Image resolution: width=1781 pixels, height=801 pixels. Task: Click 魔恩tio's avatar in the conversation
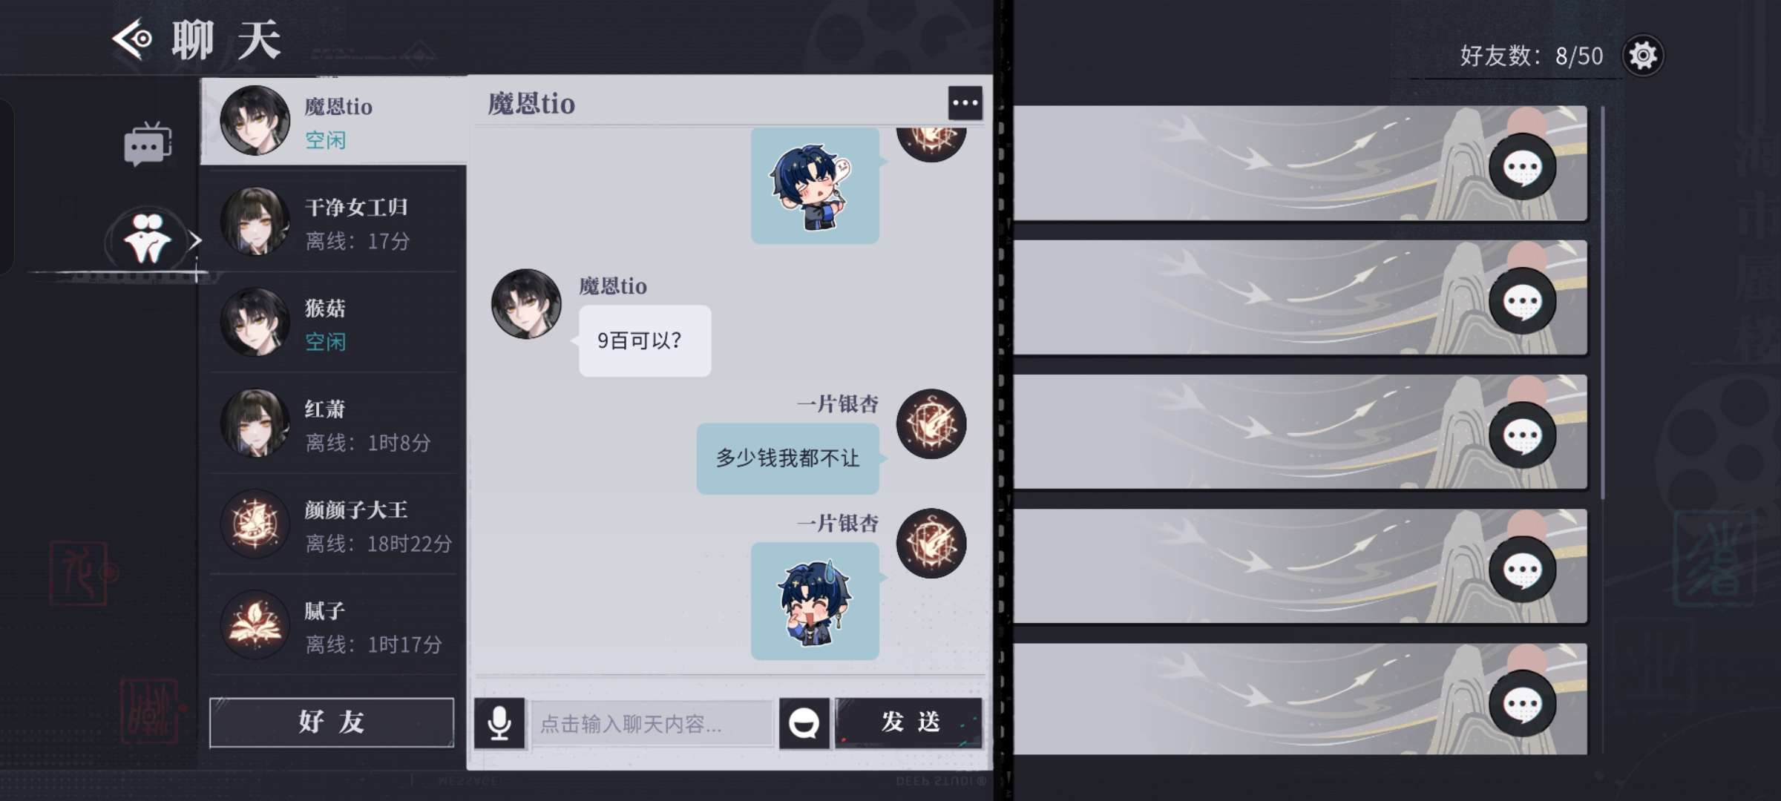point(526,304)
